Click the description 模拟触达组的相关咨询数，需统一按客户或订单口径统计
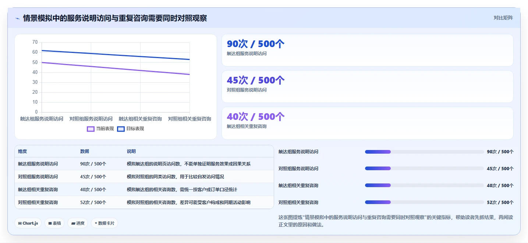528x243 pixels. [182, 190]
